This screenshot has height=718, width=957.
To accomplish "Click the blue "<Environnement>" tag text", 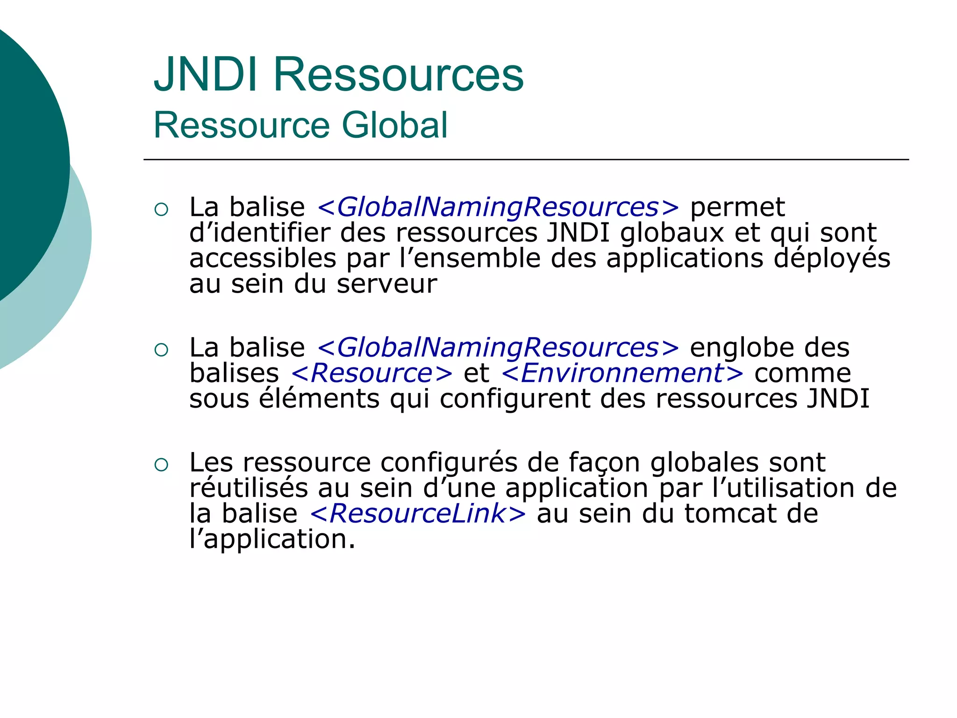I will pyautogui.click(x=622, y=373).
